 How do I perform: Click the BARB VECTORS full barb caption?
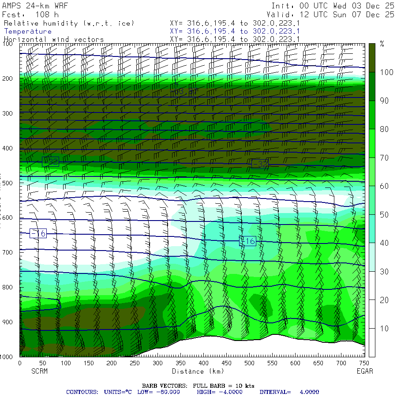tap(198, 386)
